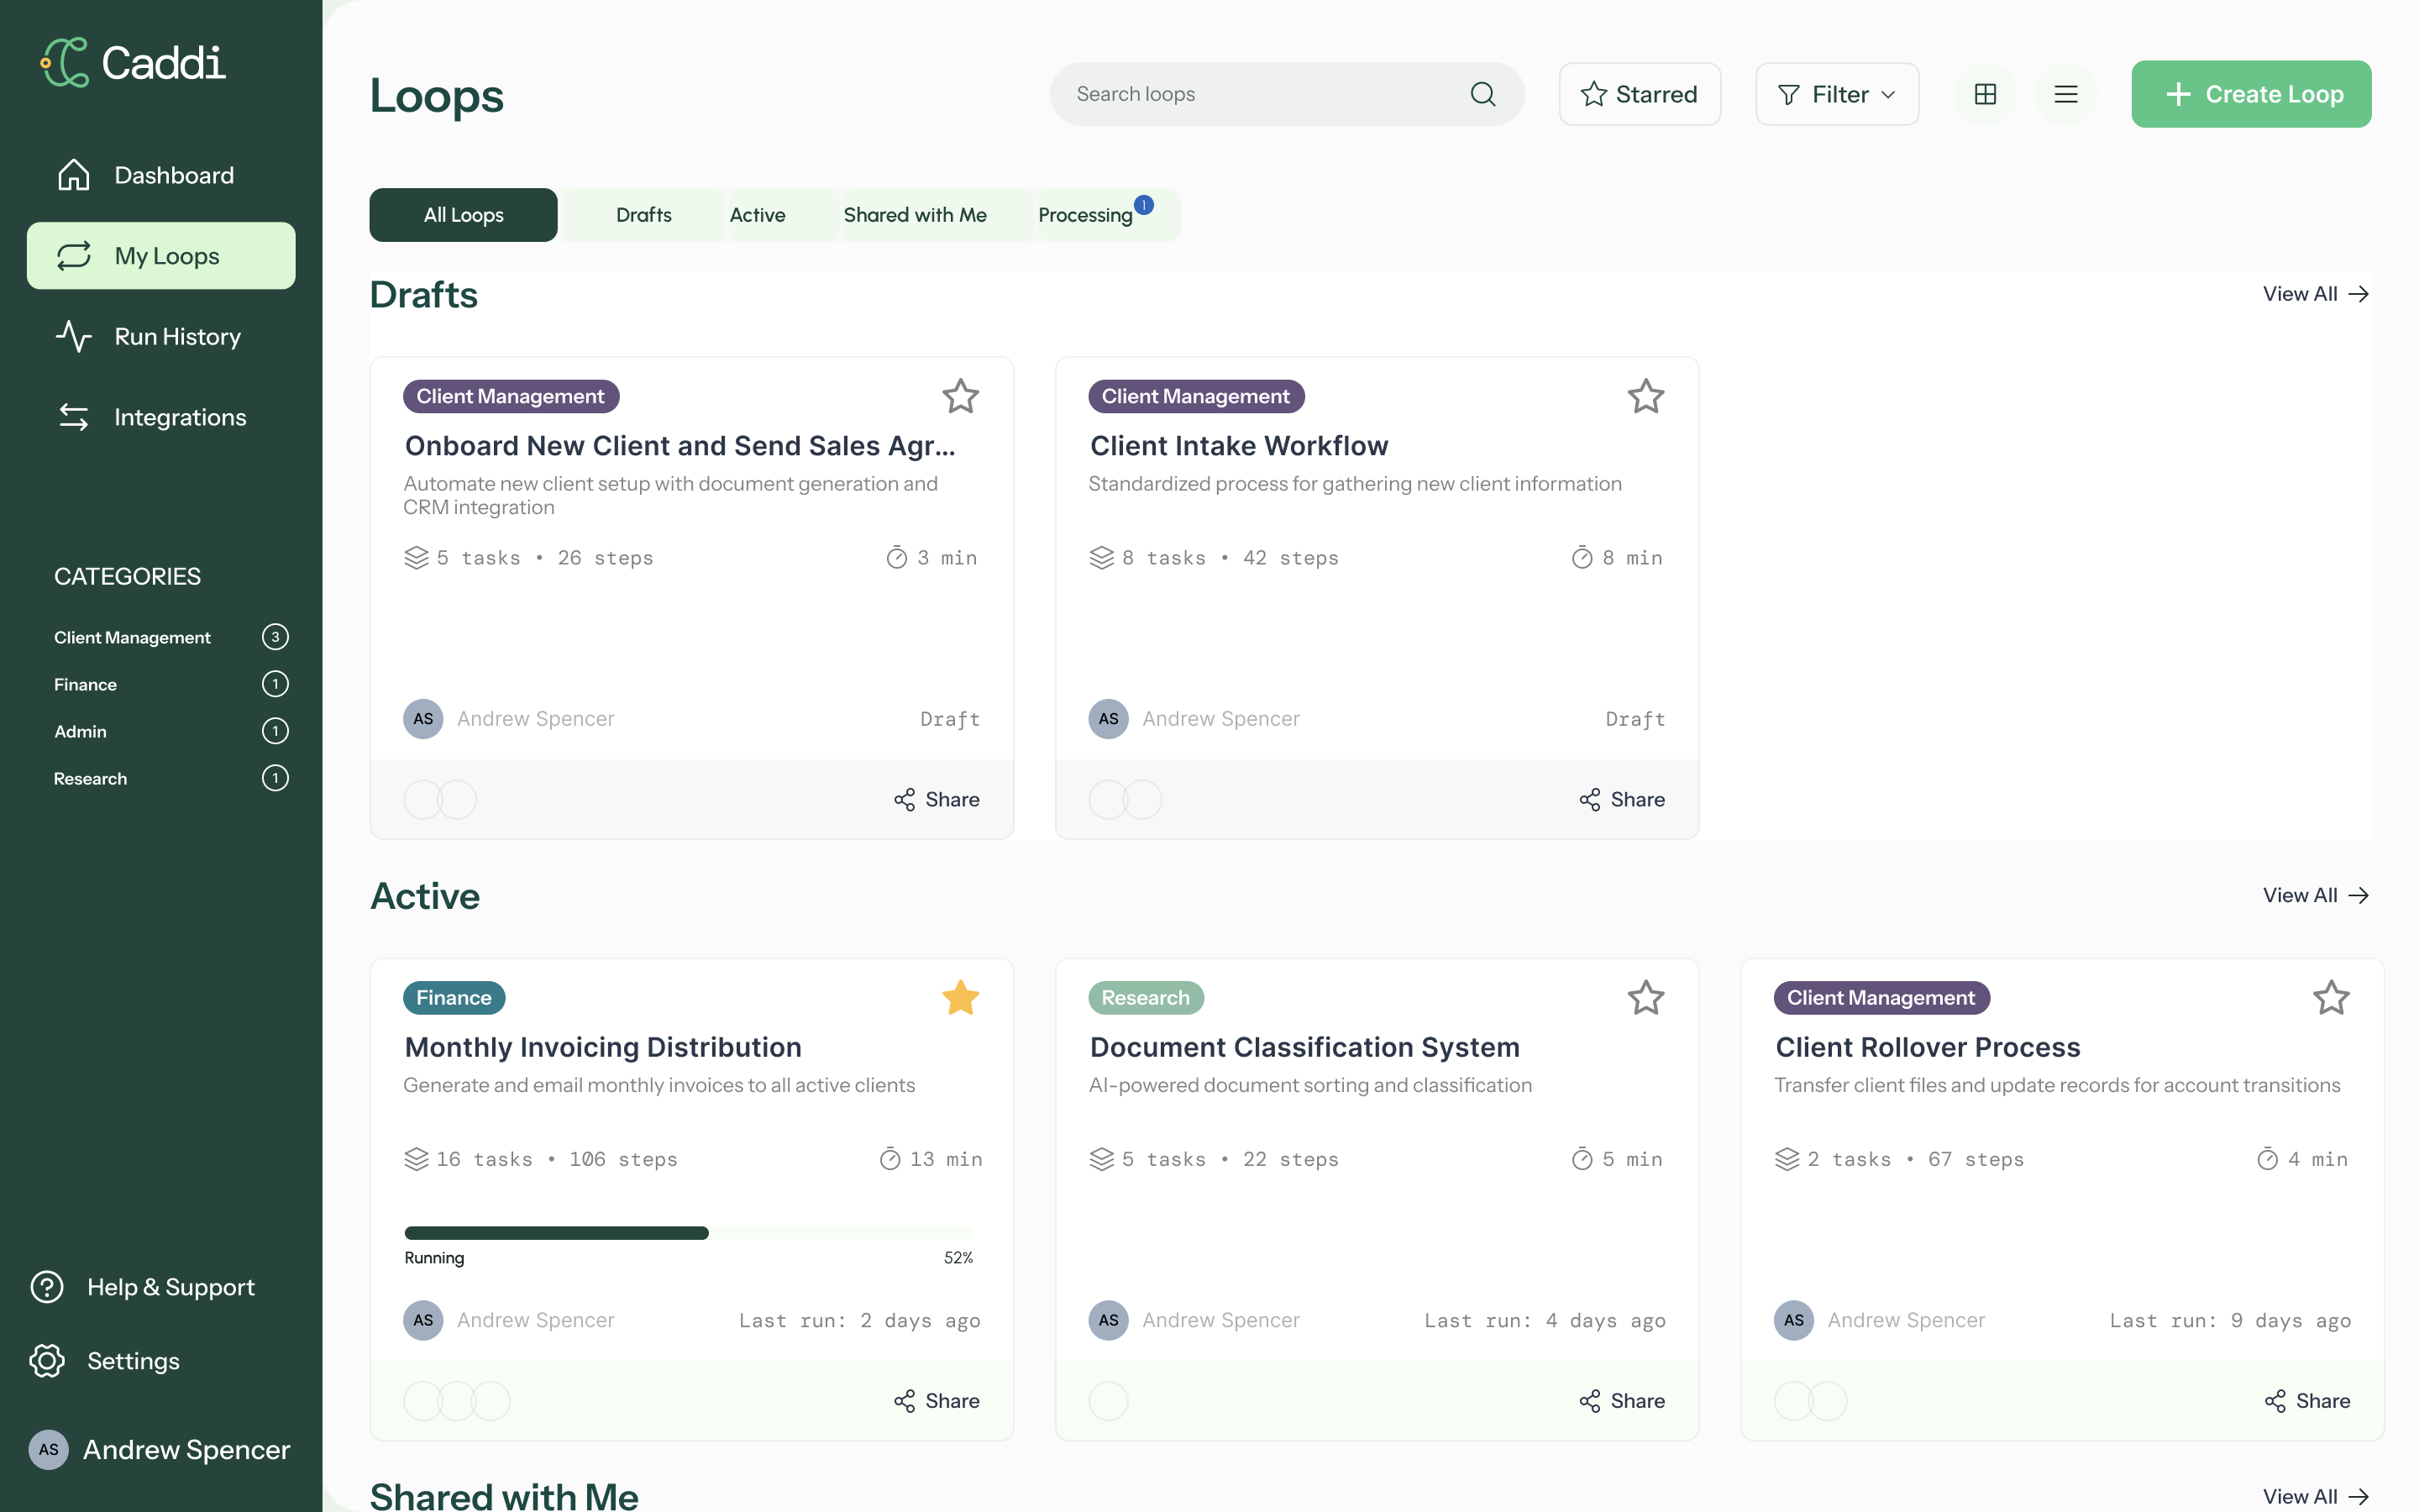Filter by Research category
This screenshot has width=2419, height=1512.
click(171, 778)
